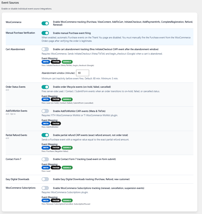Click GOOGLE badge under Contact Form 7
The image size is (202, 214).
click(67, 168)
